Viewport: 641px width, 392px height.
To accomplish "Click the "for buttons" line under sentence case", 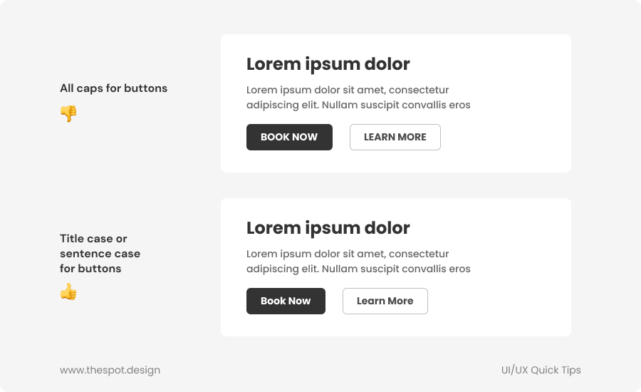I will coord(90,269).
